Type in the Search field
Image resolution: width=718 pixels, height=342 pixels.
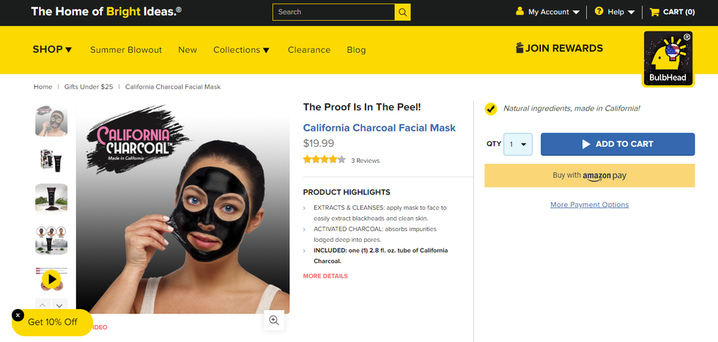[333, 12]
